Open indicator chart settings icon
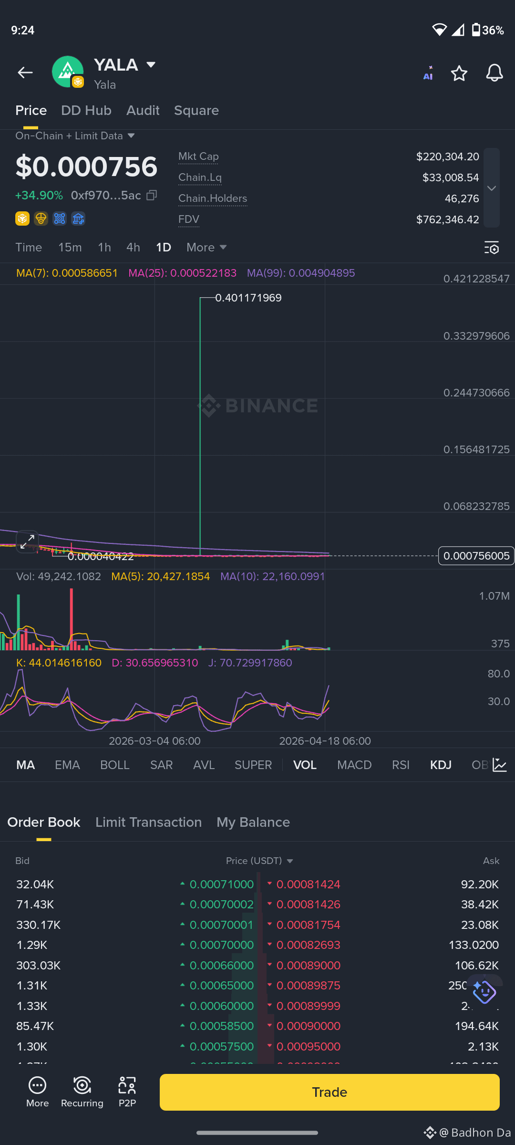515x1145 pixels. (500, 765)
